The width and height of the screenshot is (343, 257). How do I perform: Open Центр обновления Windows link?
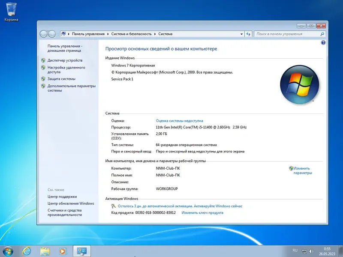(x=71, y=203)
